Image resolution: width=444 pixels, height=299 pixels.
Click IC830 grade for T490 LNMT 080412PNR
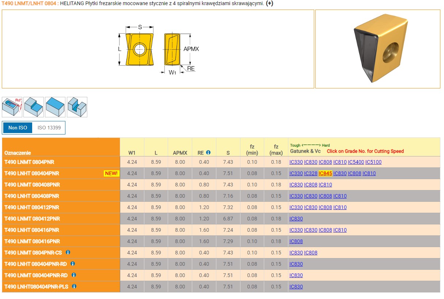(x=296, y=219)
